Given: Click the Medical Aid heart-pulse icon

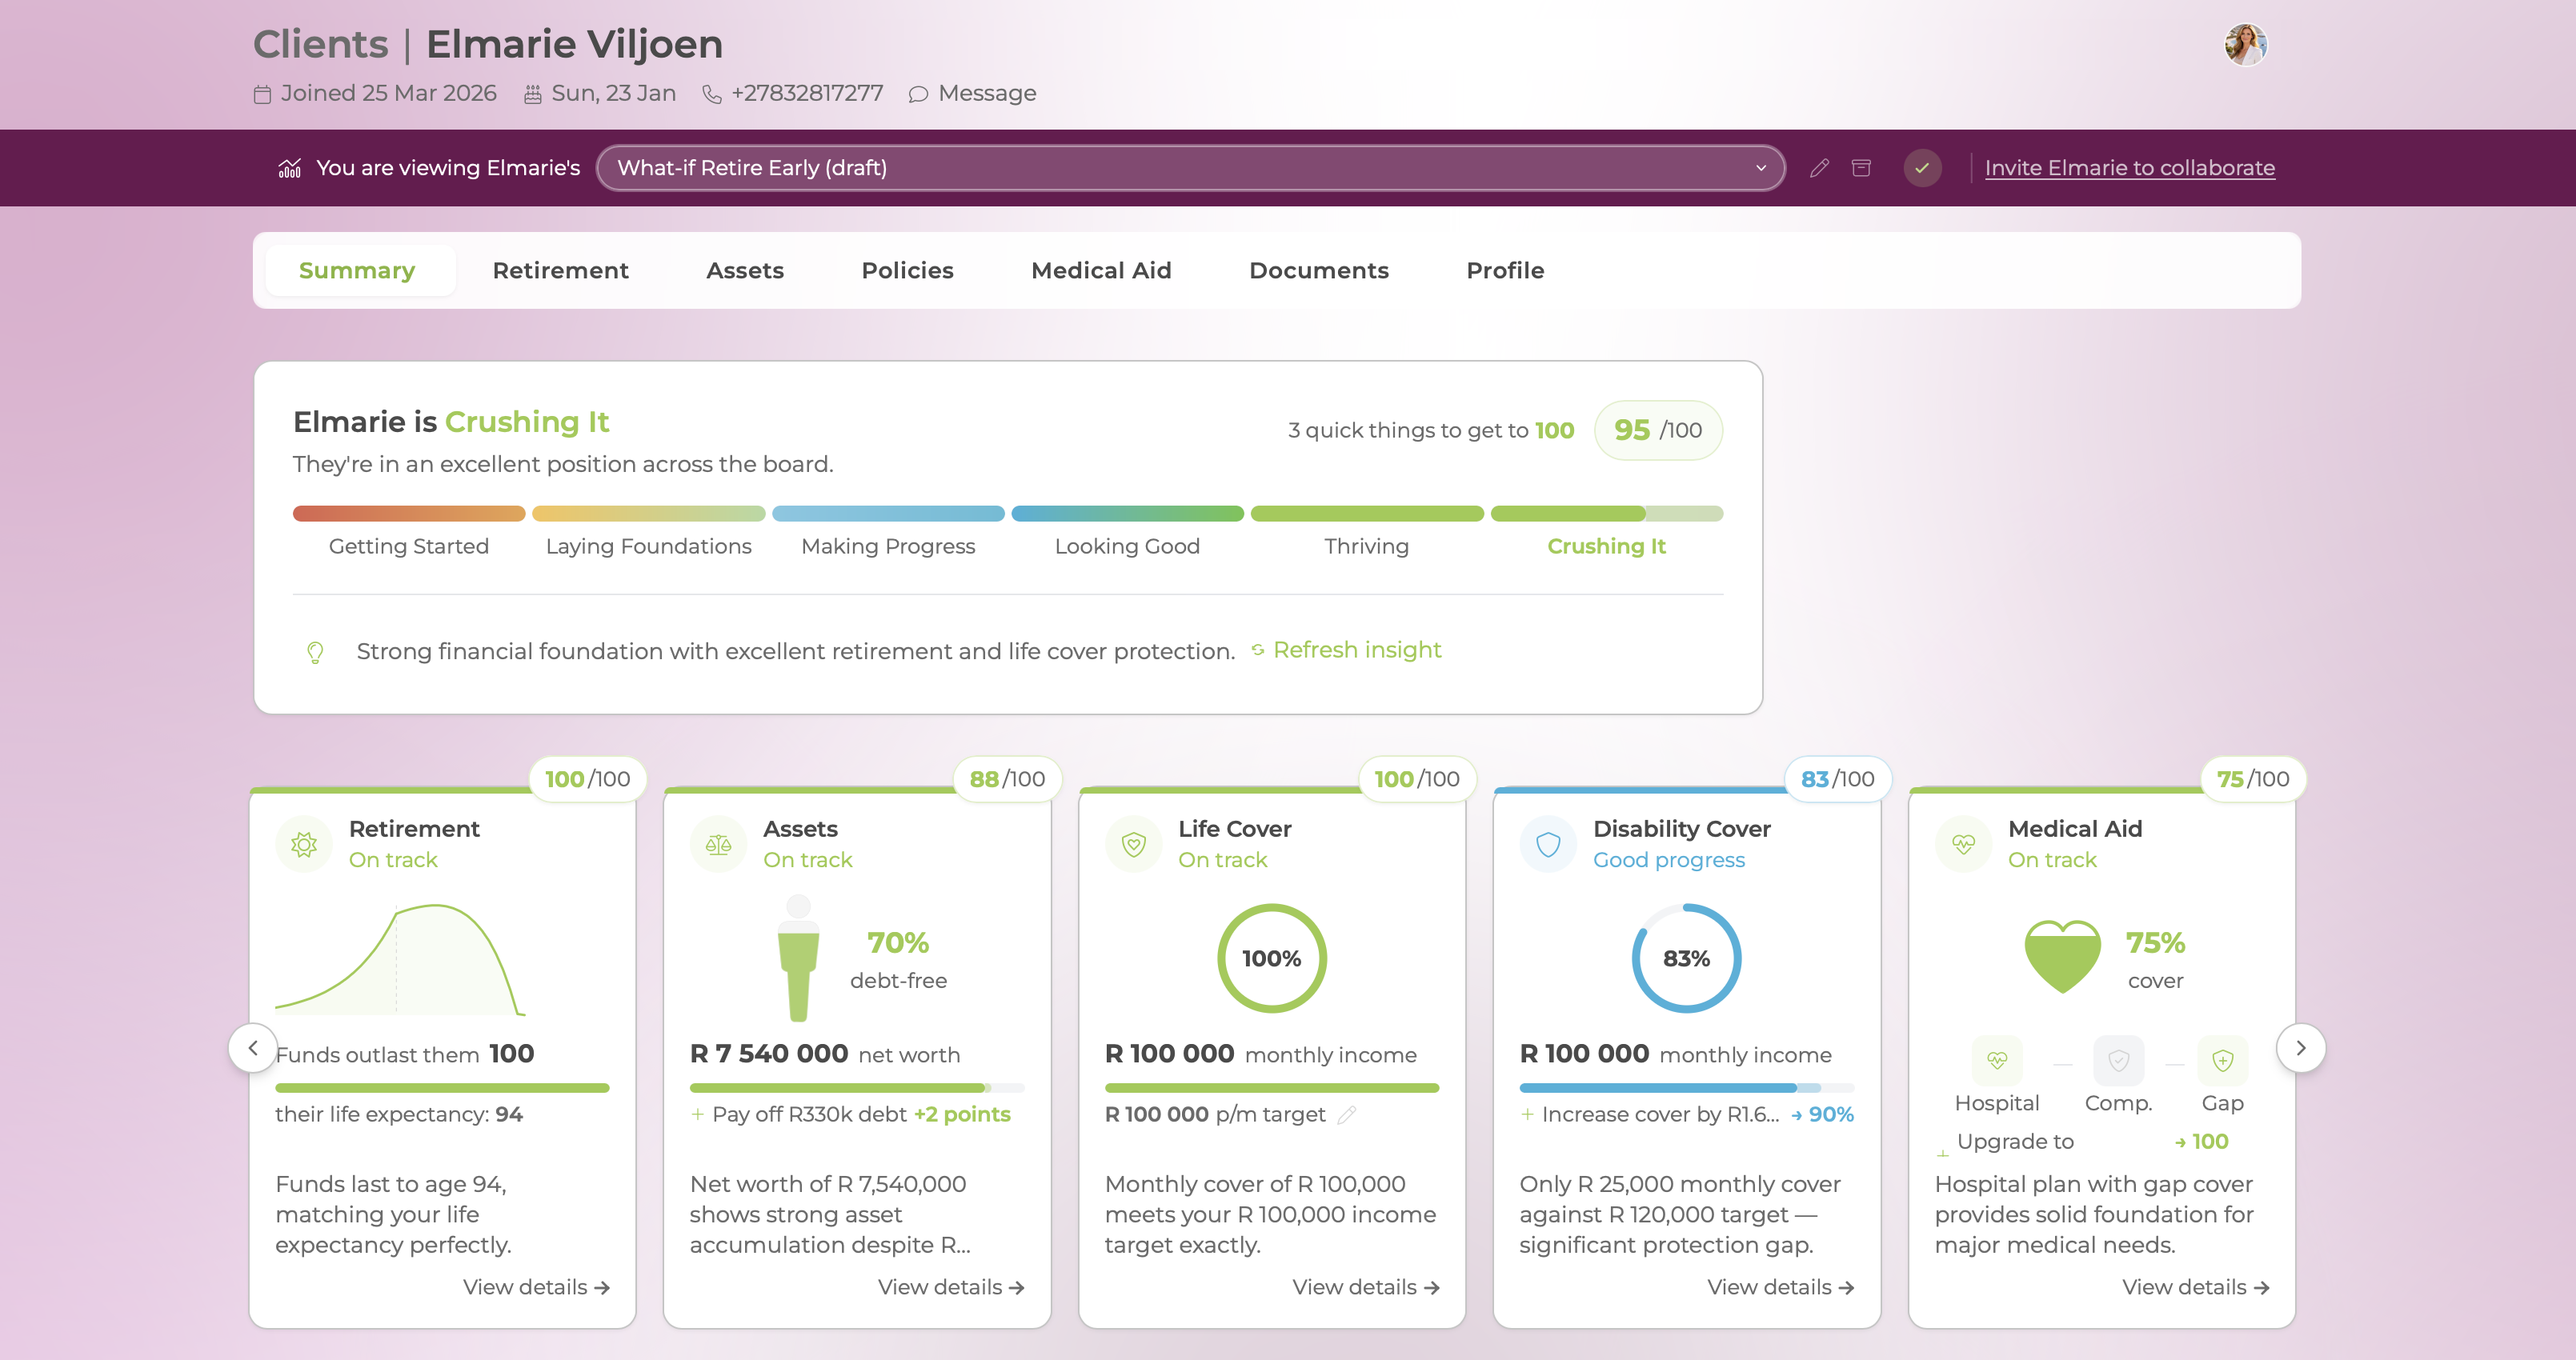Looking at the screenshot, I should (1963, 845).
